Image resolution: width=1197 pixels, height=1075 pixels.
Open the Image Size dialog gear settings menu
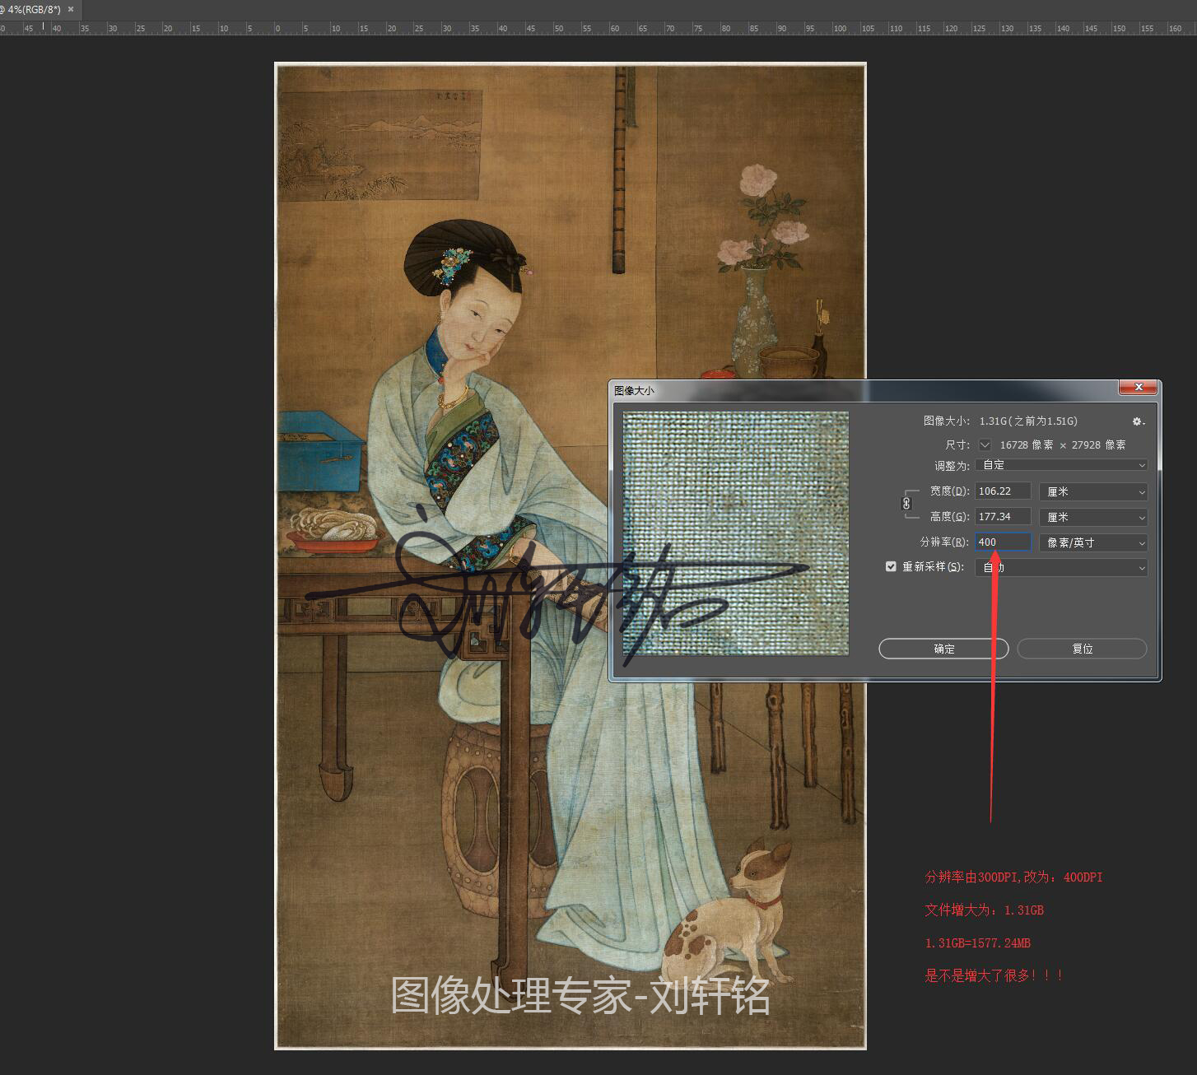pyautogui.click(x=1139, y=421)
